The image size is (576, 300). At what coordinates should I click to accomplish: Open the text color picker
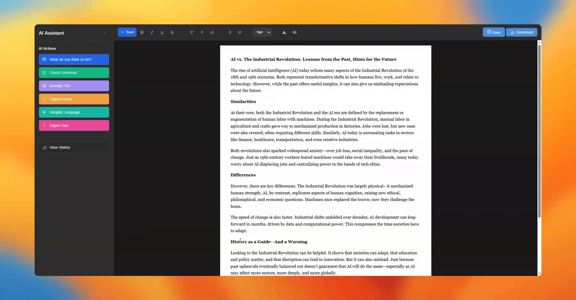(x=284, y=32)
